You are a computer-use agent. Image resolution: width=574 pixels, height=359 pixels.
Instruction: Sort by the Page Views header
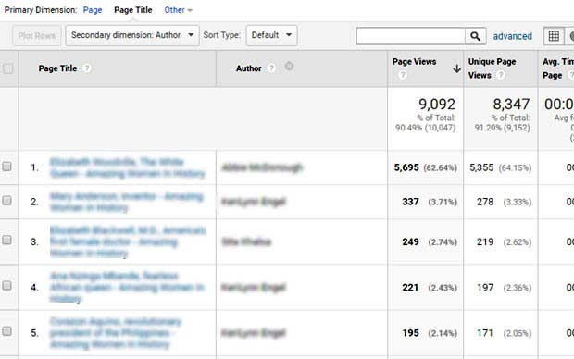[x=414, y=61]
